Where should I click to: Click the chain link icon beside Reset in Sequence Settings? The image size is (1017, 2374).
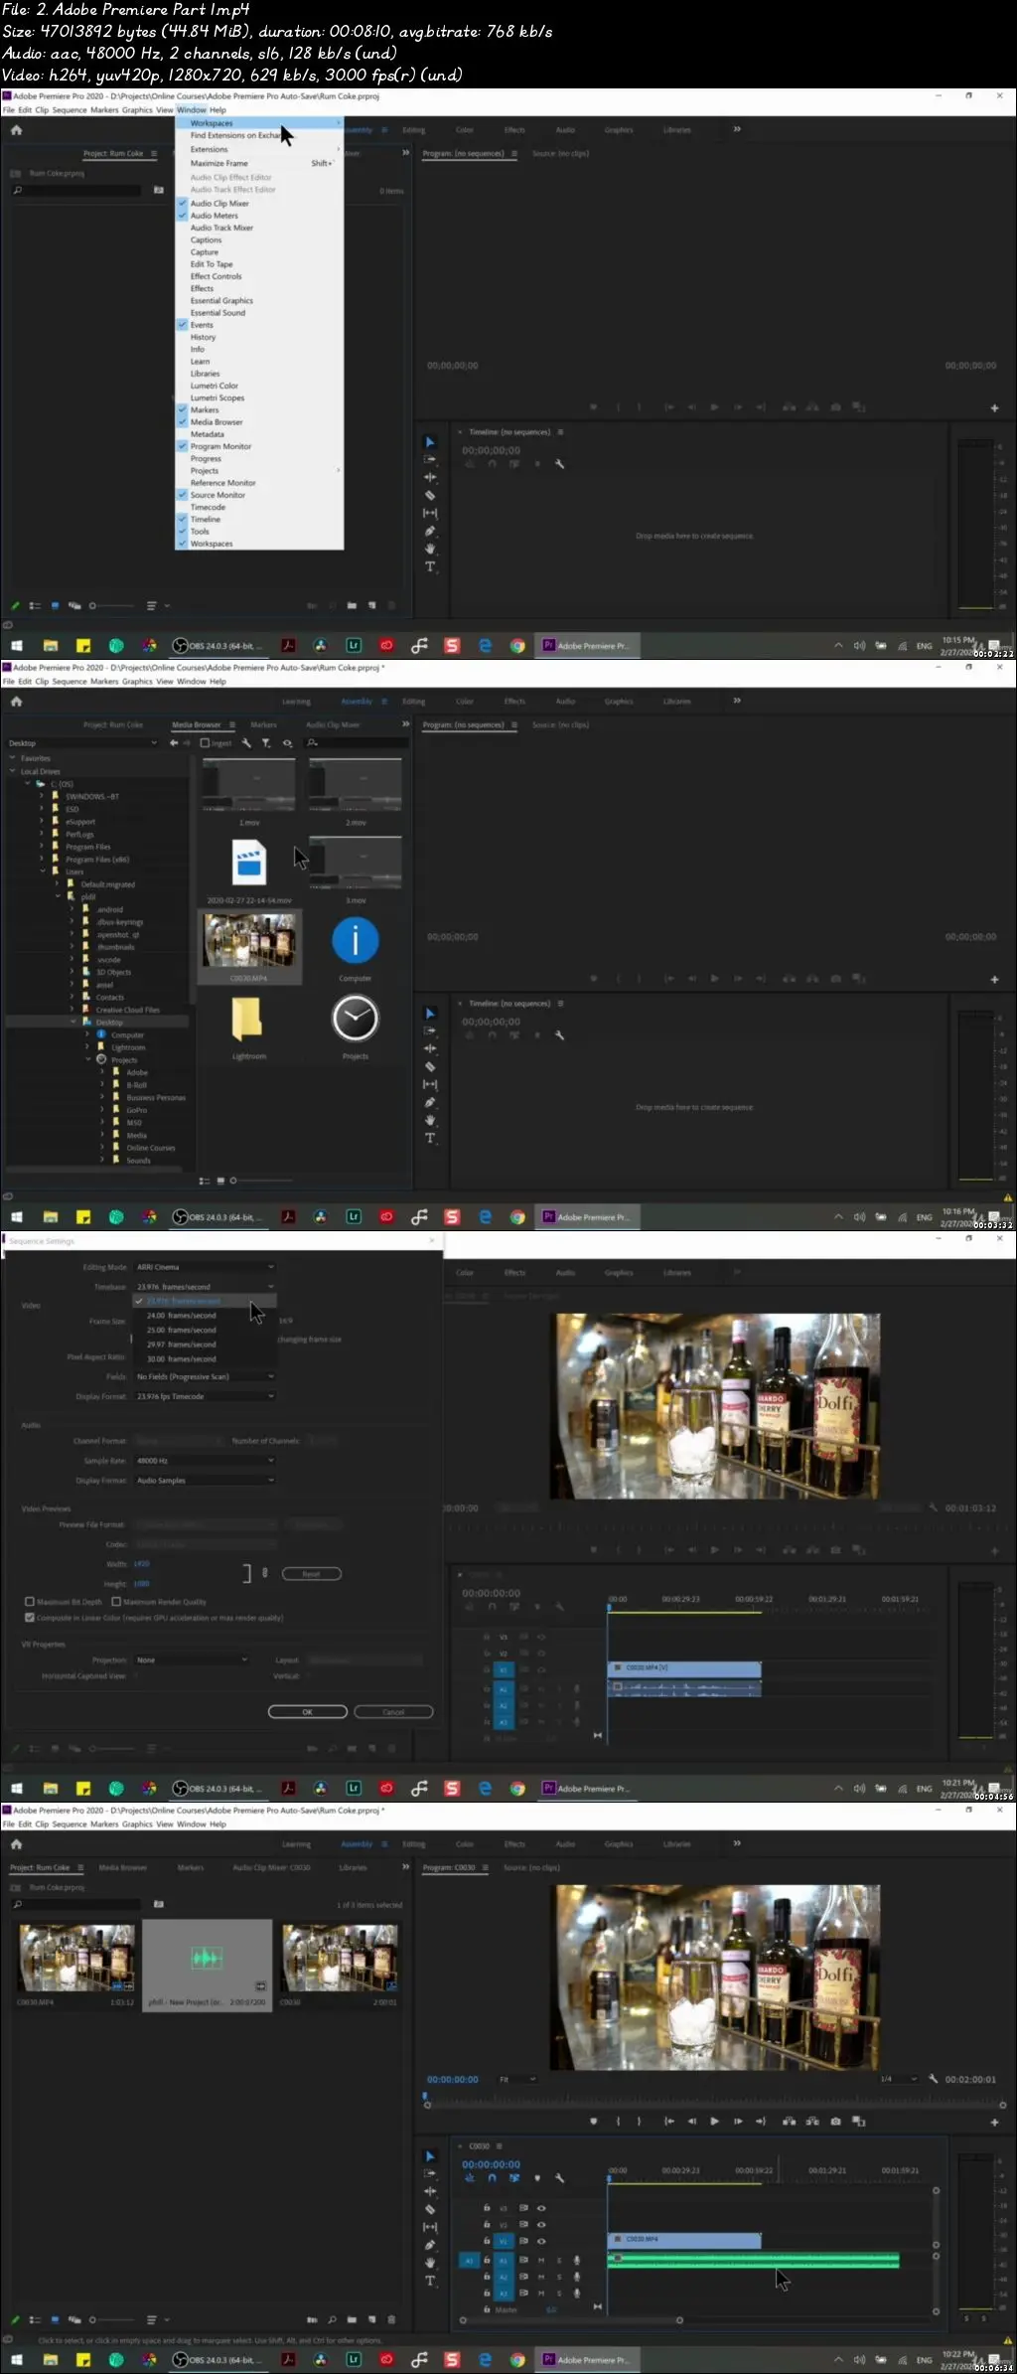[264, 1572]
